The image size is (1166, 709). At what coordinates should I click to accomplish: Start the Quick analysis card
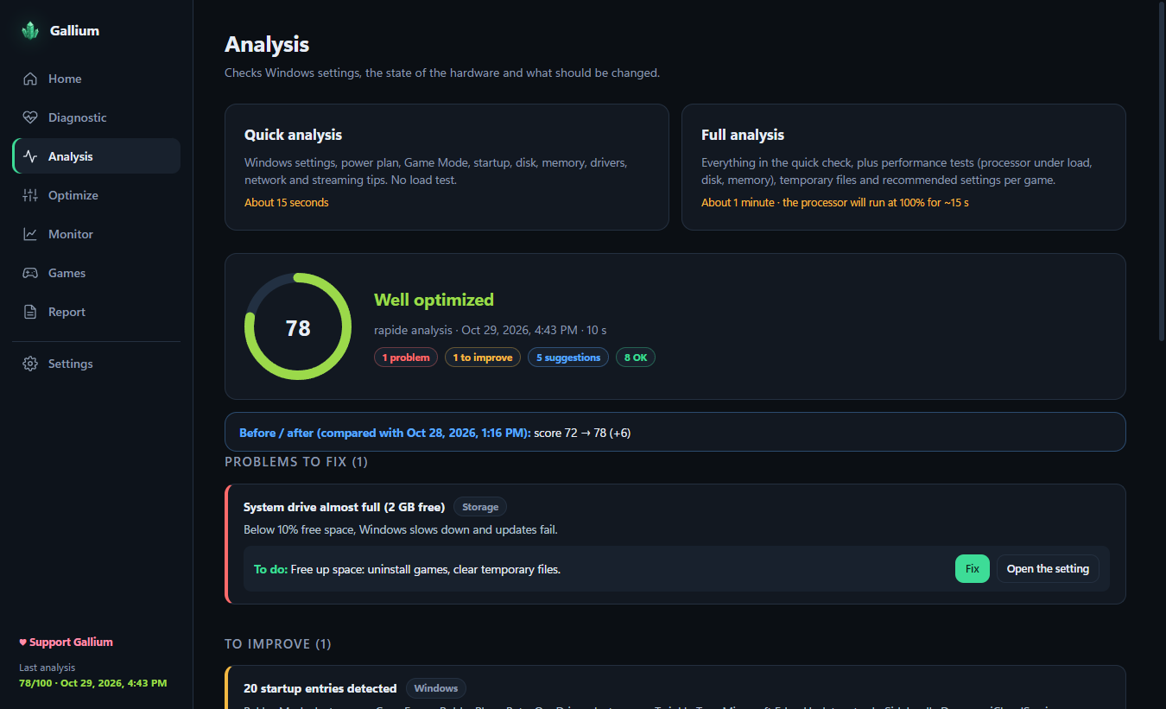pos(447,168)
